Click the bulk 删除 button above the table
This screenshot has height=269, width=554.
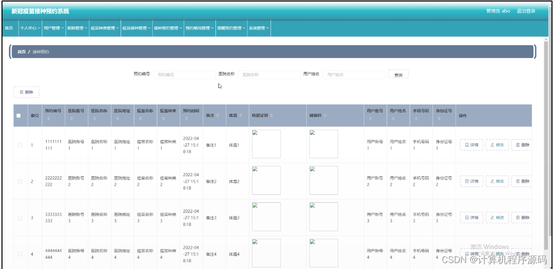click(26, 92)
